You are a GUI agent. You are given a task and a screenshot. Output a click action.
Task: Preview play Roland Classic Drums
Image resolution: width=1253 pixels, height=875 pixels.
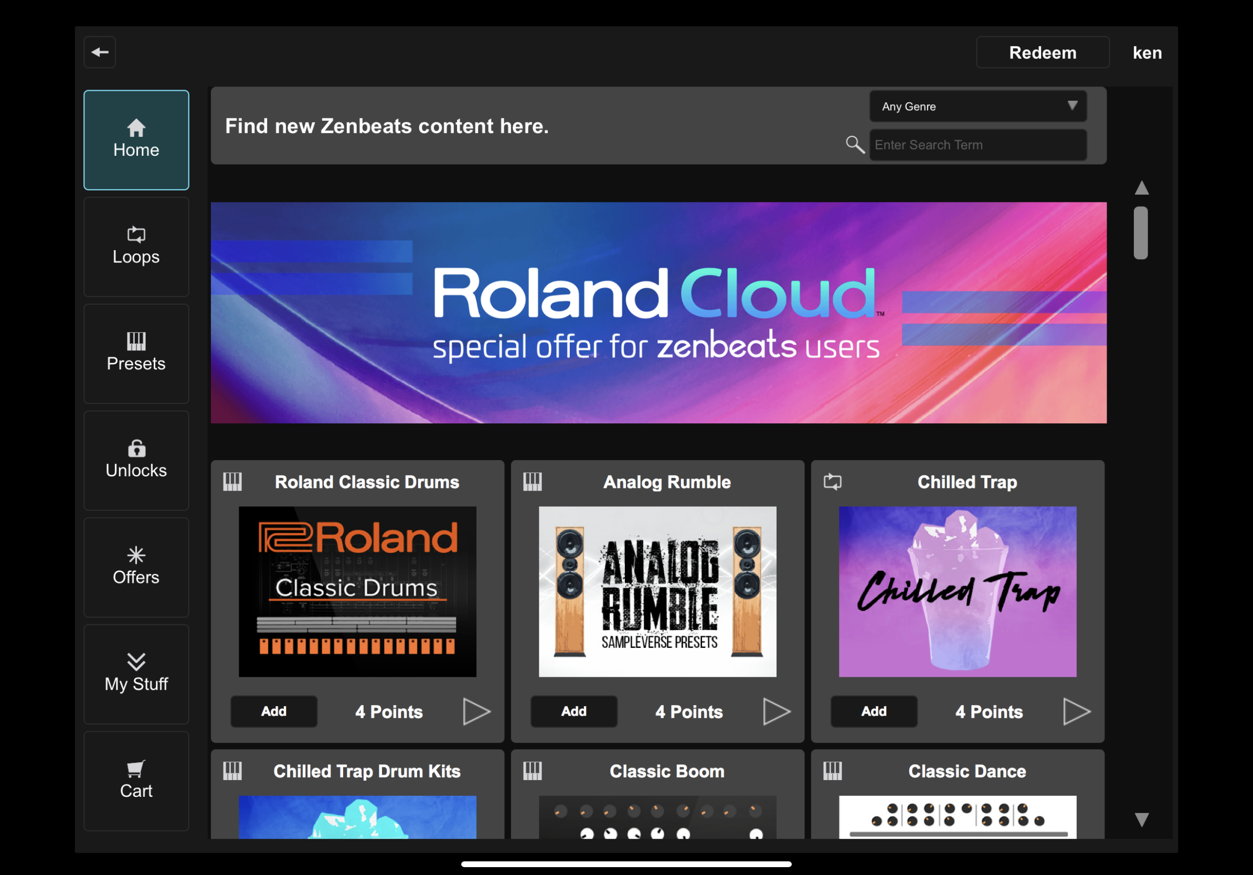(476, 711)
